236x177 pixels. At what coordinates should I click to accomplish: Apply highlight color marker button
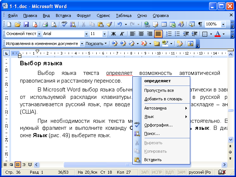coord(165,44)
